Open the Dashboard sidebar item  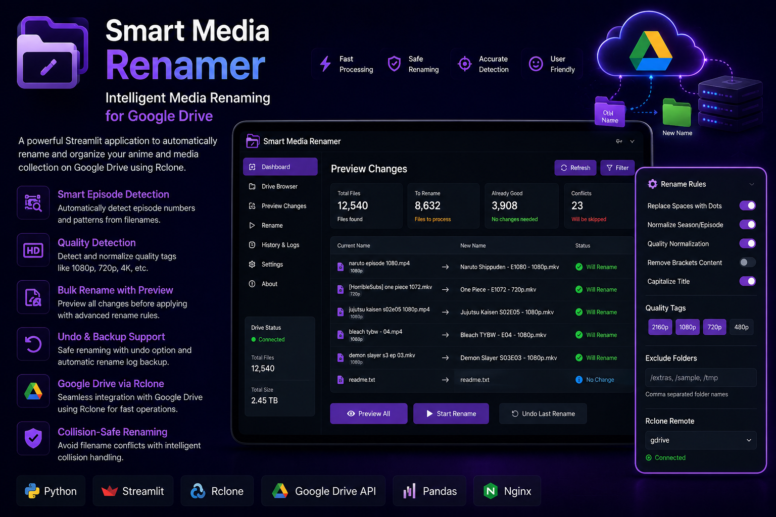pos(280,167)
